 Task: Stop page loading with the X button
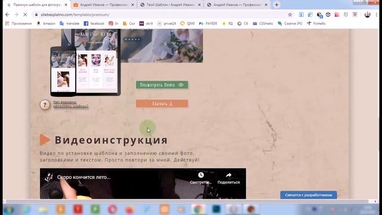(25, 14)
